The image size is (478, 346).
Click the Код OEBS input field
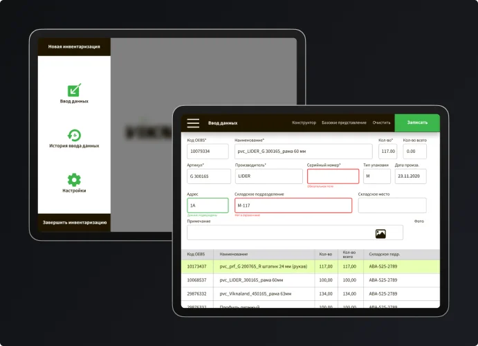pyautogui.click(x=208, y=151)
